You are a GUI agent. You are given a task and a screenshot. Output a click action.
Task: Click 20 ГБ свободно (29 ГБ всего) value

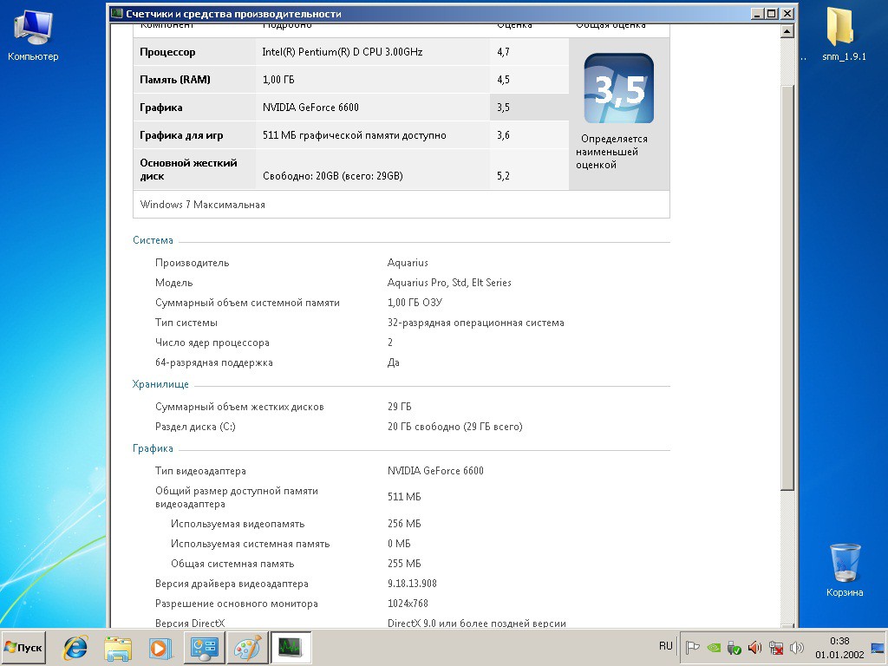454,427
